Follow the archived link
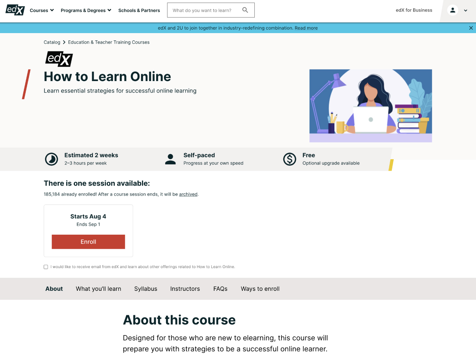Screen dimensions: 476x357 pos(188,194)
